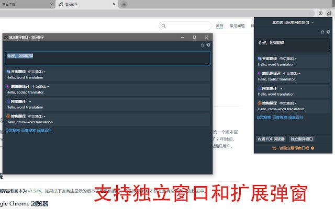Open 中文(简体) dropdown for 搜狗翻译 in standalone window
The image size is (335, 209).
click(x=37, y=117)
